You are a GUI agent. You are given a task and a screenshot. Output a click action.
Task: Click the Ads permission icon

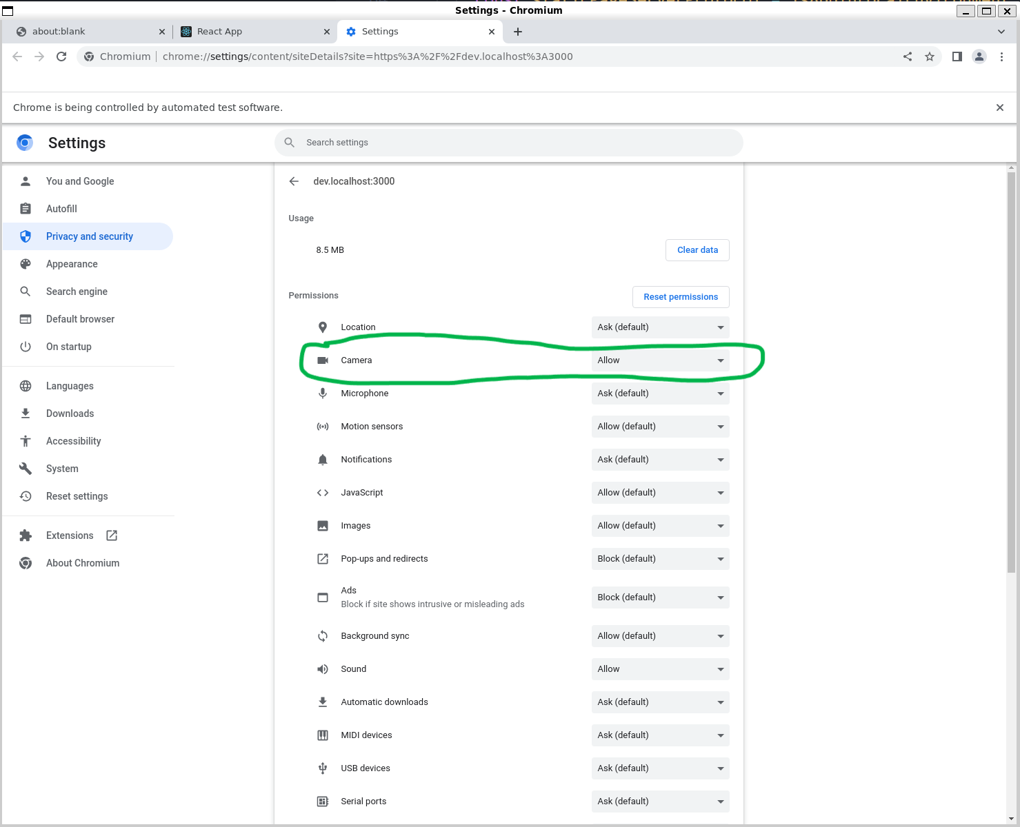[x=323, y=598]
